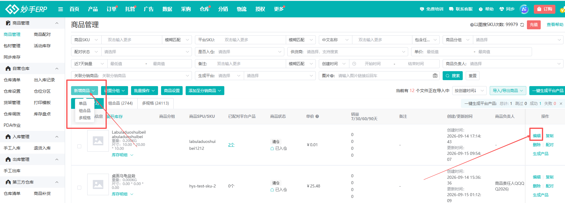565x203 pixels.
Task: Check the Labuladuoshuibei product checkbox
Action: (79, 146)
